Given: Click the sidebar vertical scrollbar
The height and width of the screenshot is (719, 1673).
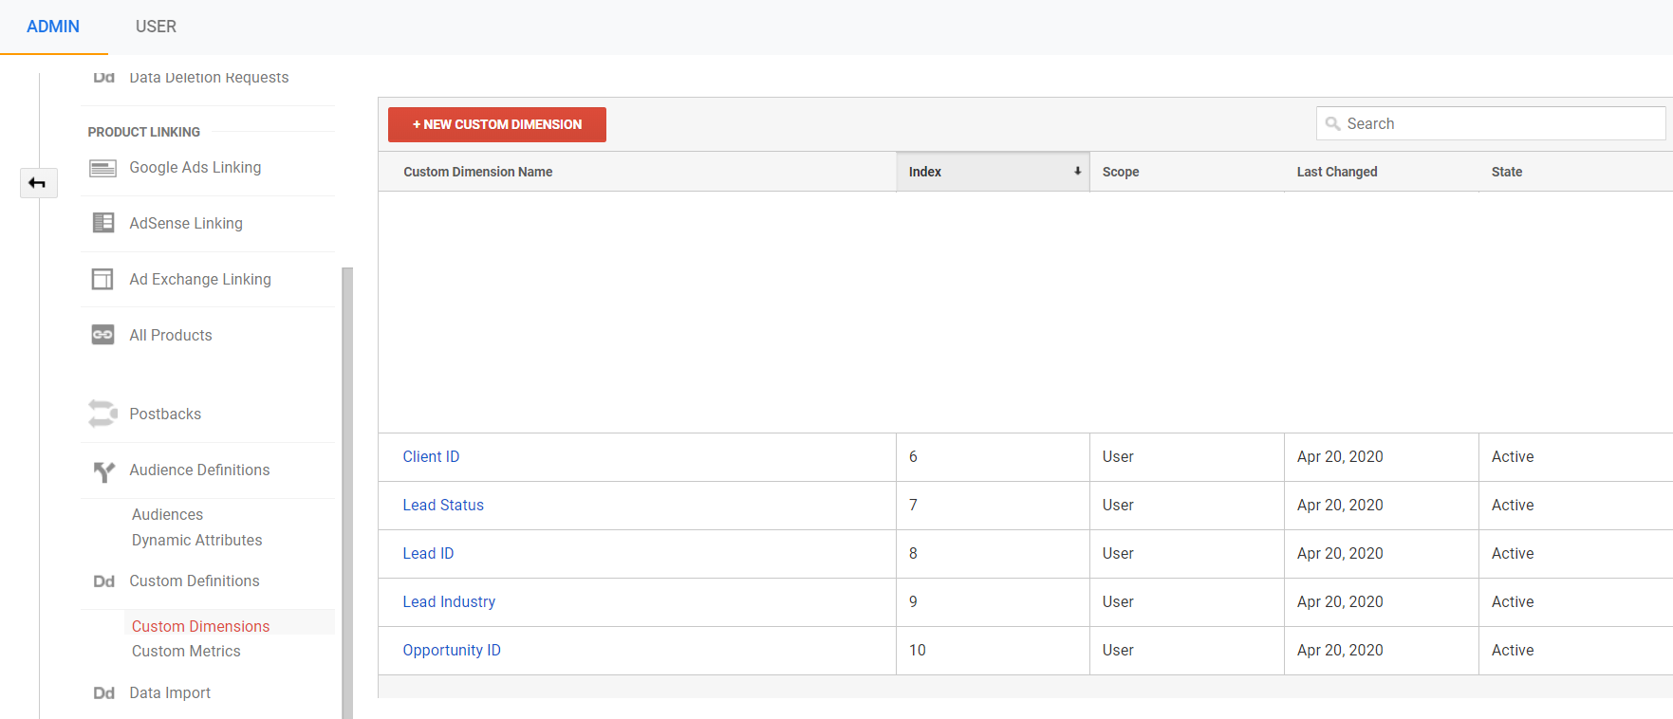Looking at the screenshot, I should pyautogui.click(x=347, y=493).
